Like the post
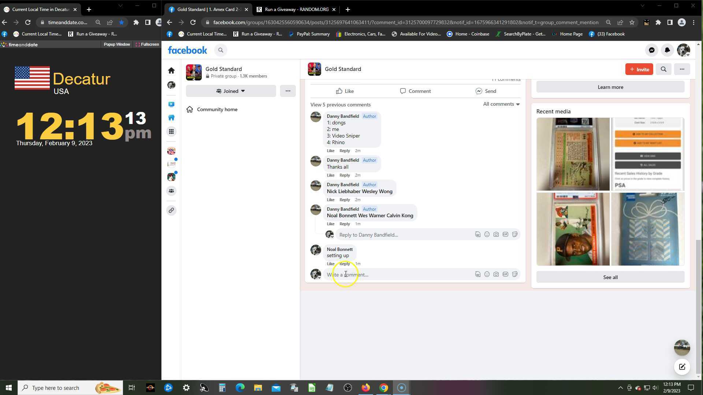Viewport: 703px width, 395px height. pos(345,91)
